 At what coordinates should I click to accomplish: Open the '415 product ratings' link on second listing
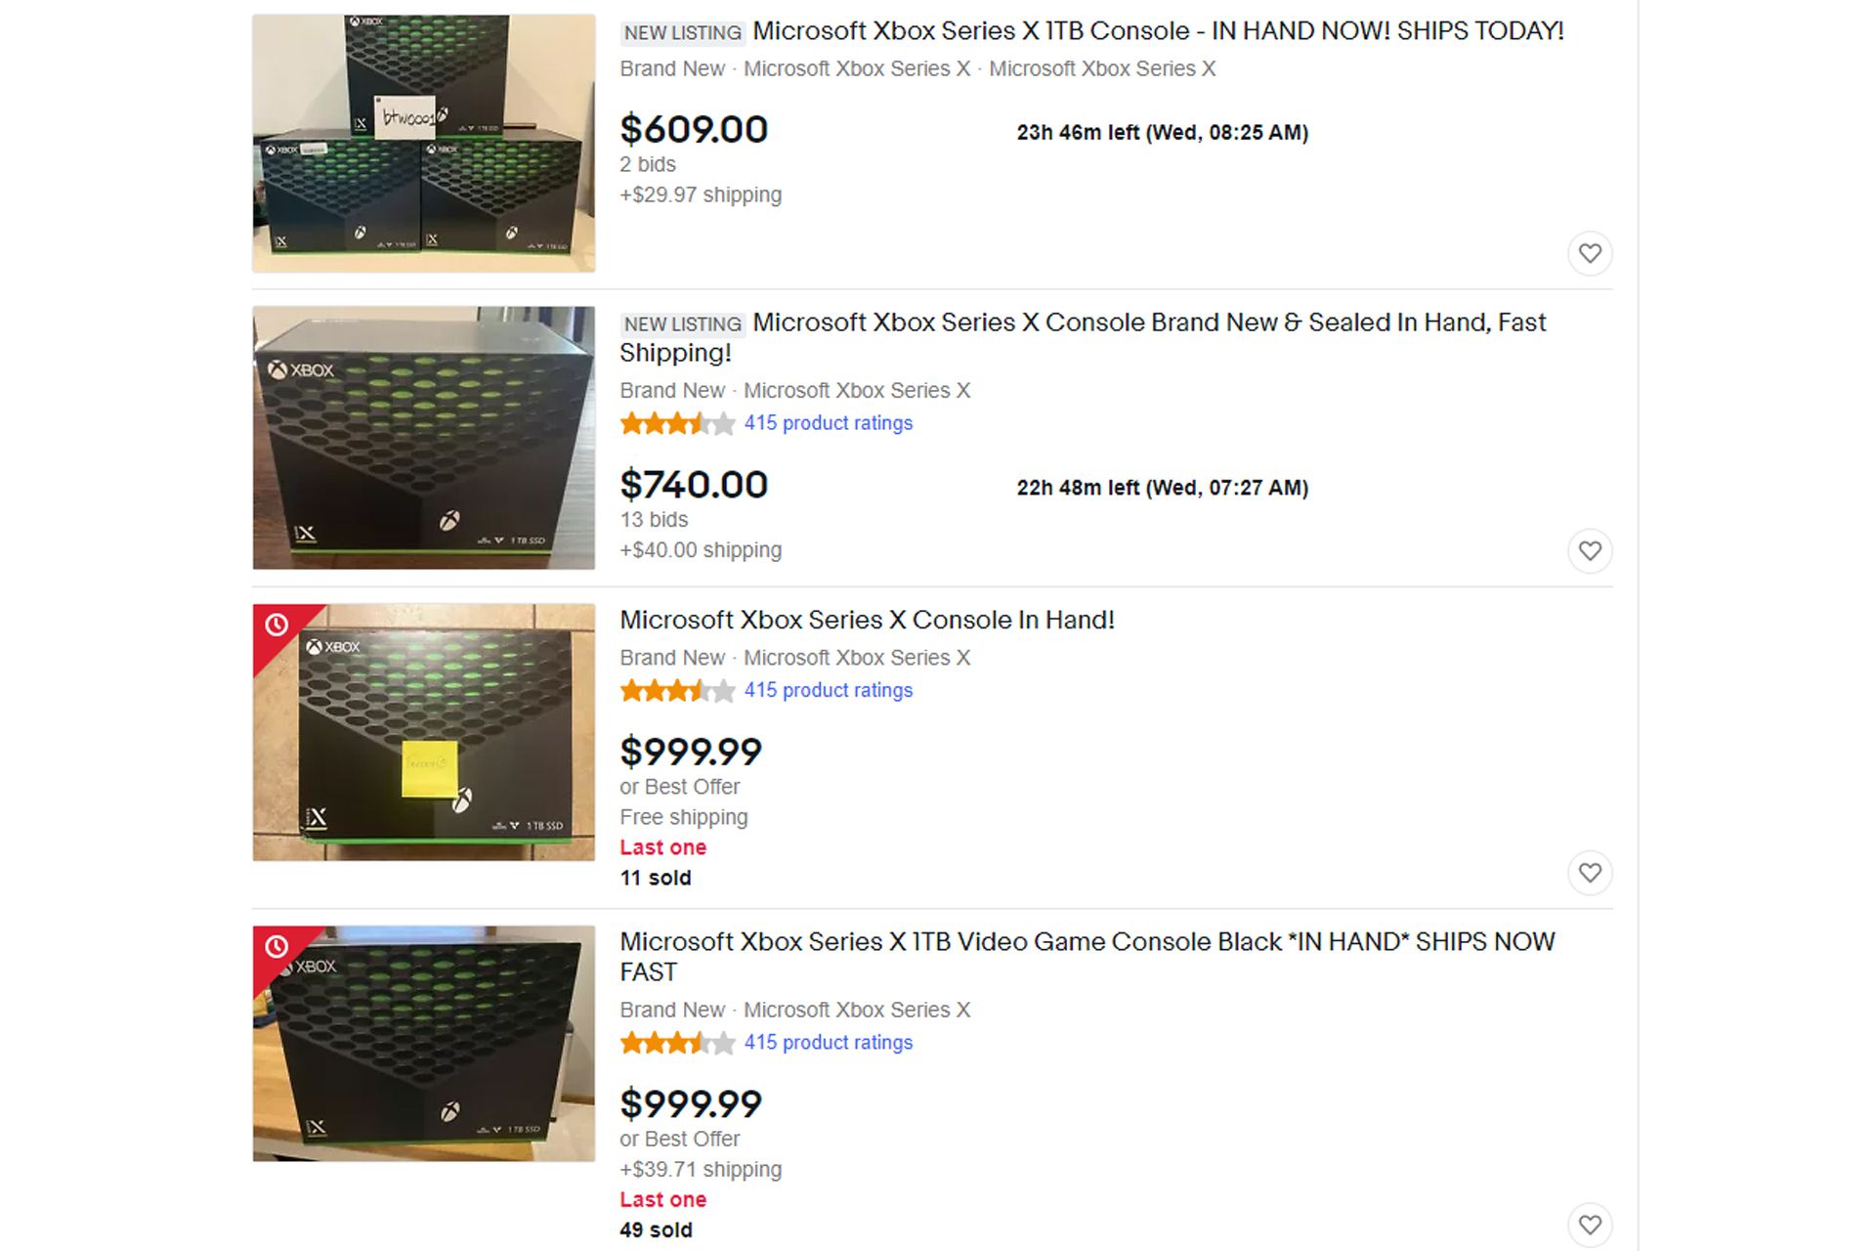[x=829, y=422]
